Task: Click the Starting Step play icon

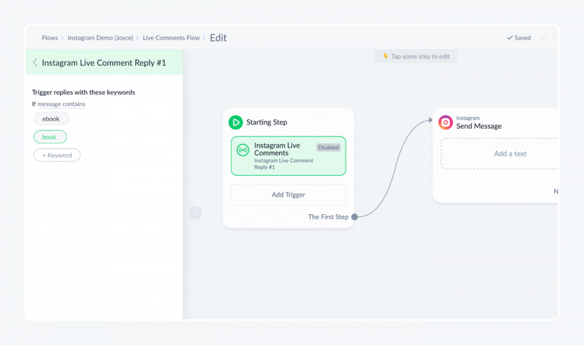Action: (236, 122)
